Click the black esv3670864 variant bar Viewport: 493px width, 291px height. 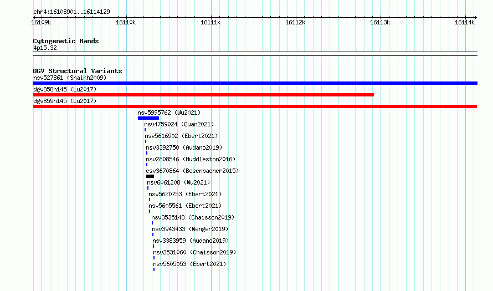(150, 176)
